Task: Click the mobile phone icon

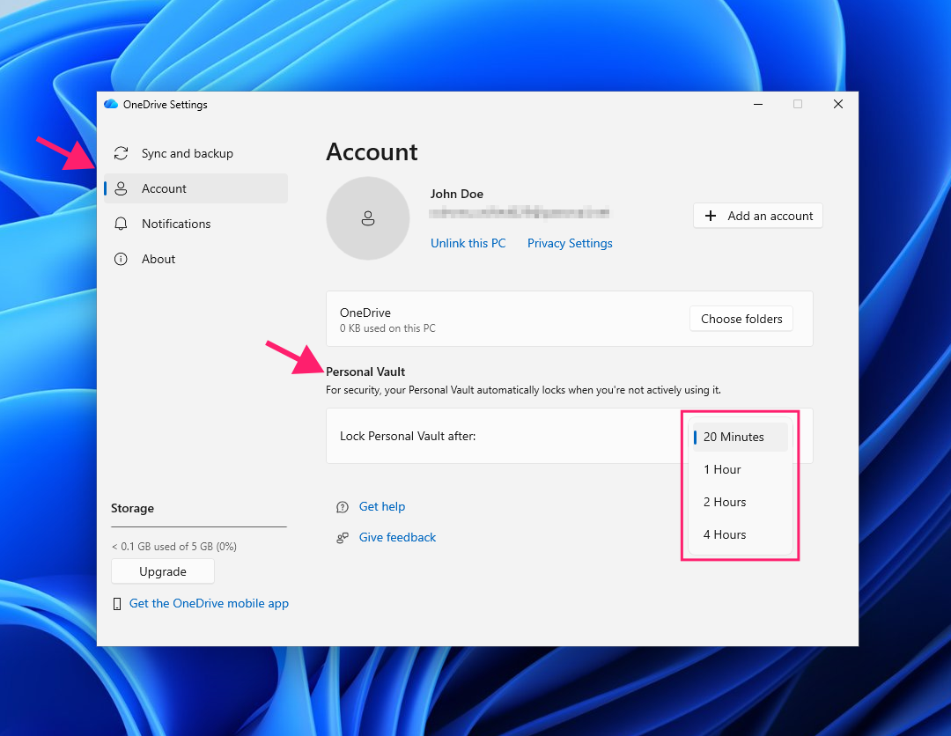Action: tap(117, 604)
